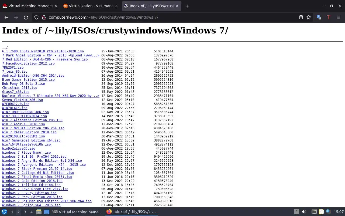The height and width of the screenshot is (216, 345).
Task: Open the applications menu in taskbar
Action: [4, 212]
